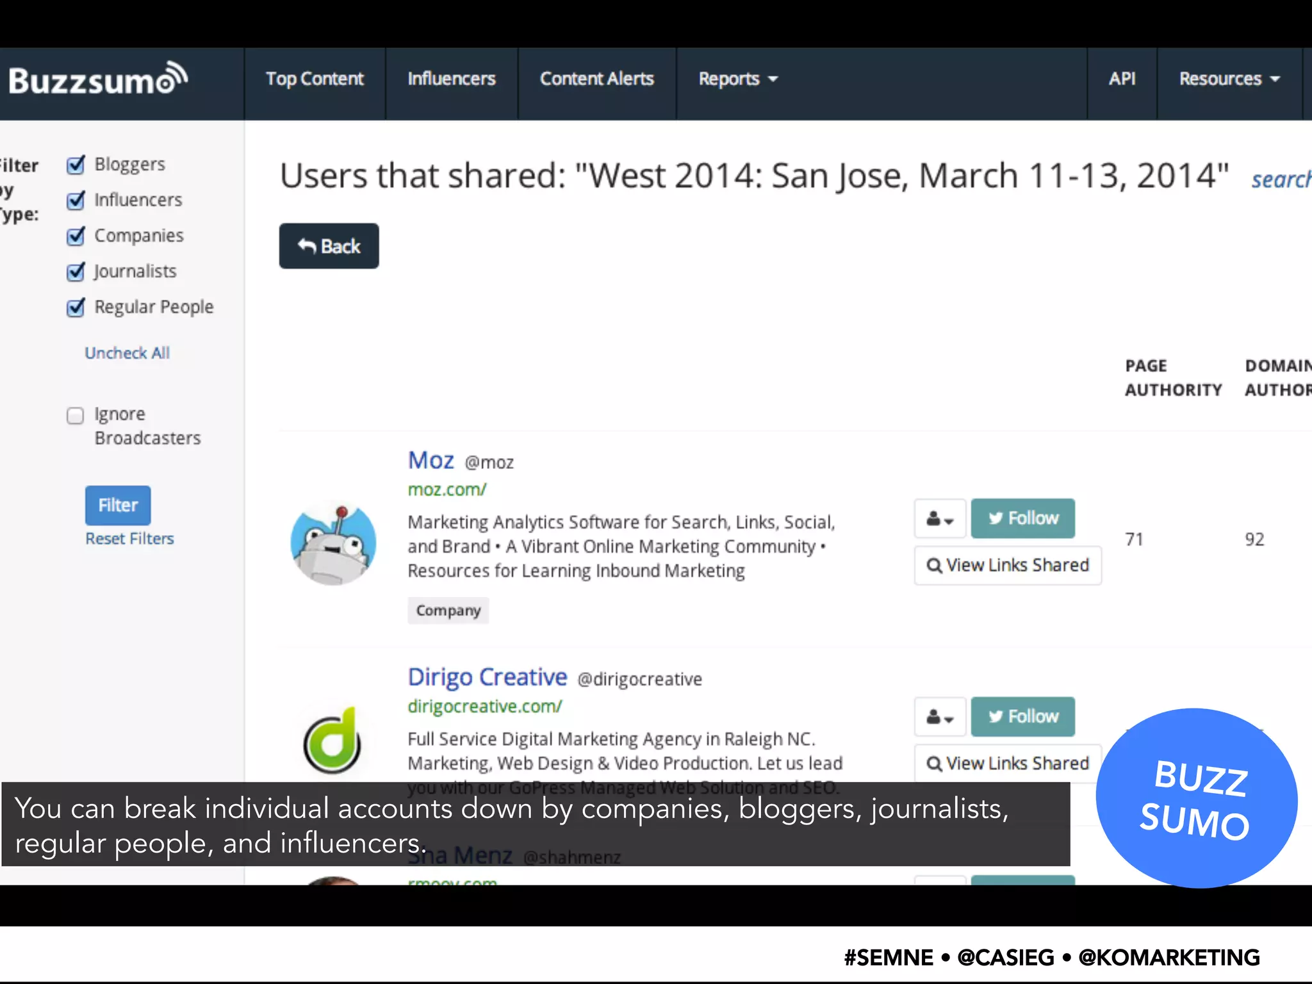Open the API navigation item
The height and width of the screenshot is (984, 1312).
(x=1122, y=79)
